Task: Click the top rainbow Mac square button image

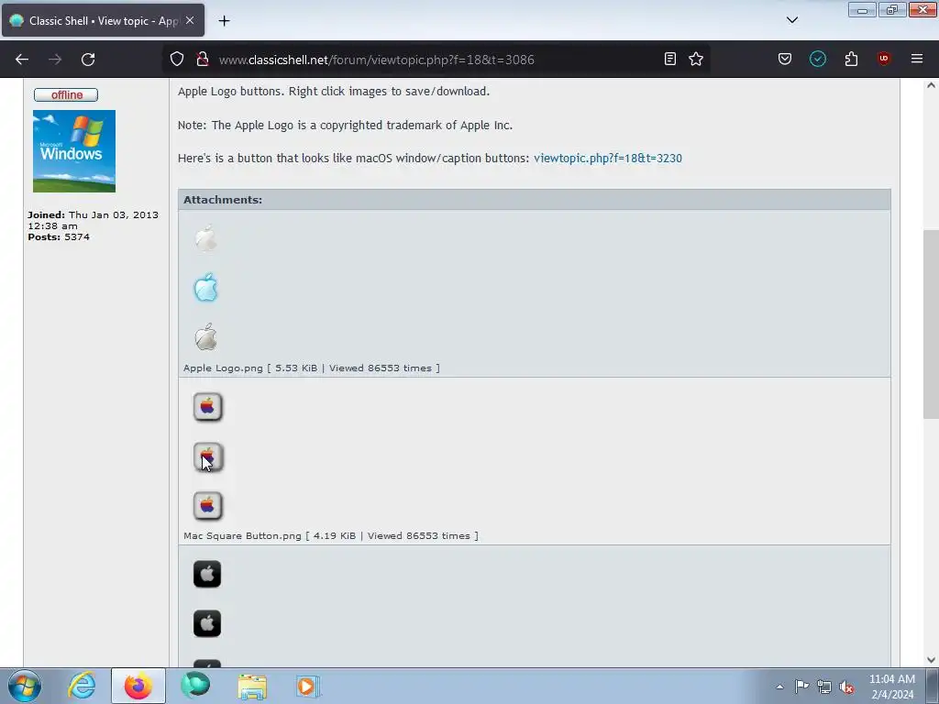Action: point(208,407)
